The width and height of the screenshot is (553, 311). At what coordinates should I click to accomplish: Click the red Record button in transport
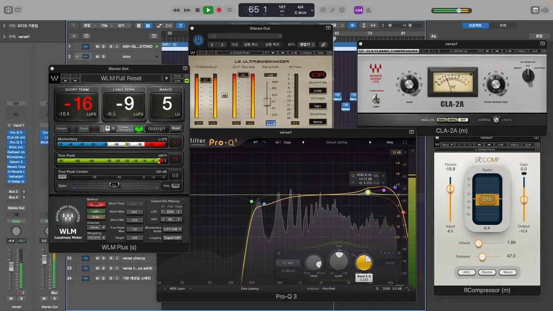[219, 10]
